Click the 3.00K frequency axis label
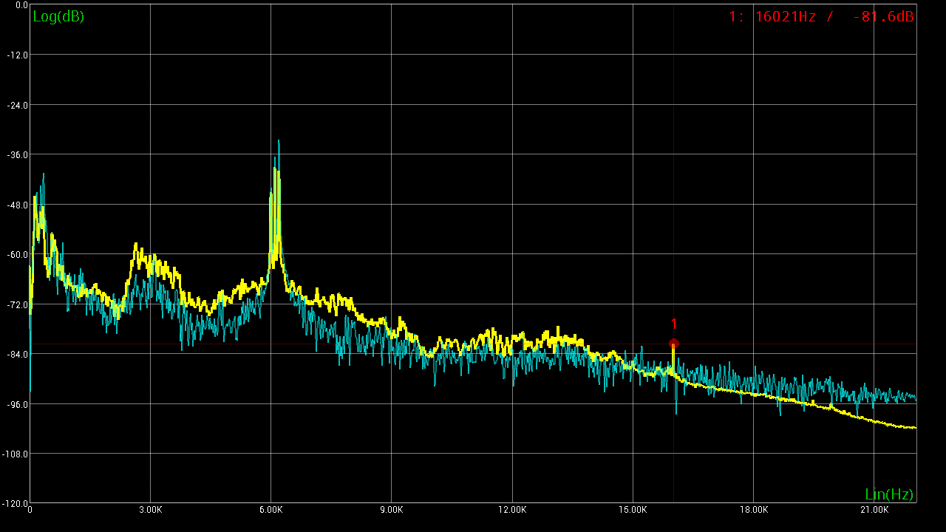The width and height of the screenshot is (946, 532). 150,510
